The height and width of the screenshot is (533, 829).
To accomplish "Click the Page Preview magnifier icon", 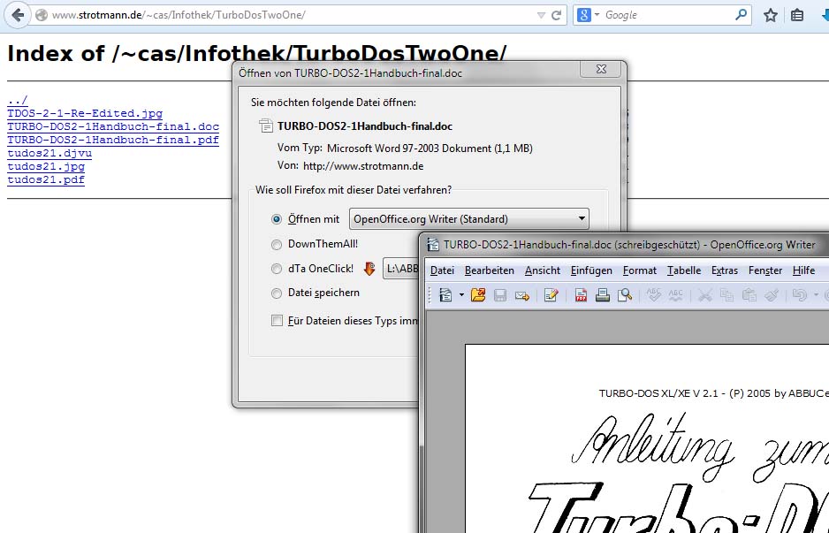I will point(625,294).
